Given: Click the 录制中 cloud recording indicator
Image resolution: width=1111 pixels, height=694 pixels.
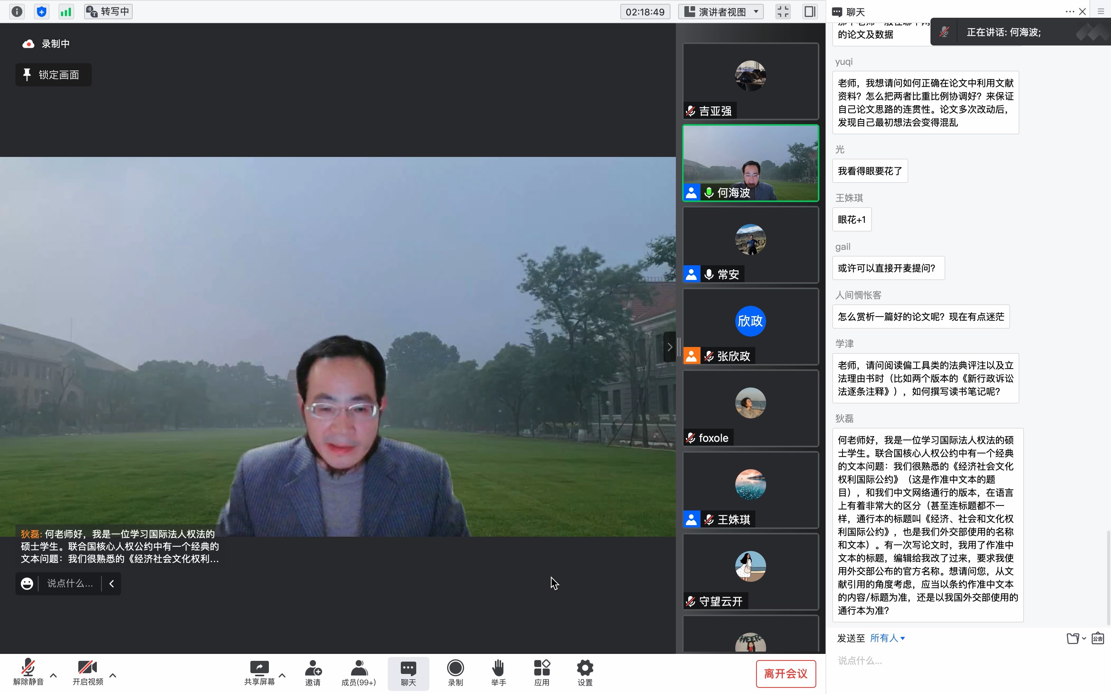Looking at the screenshot, I should point(46,44).
